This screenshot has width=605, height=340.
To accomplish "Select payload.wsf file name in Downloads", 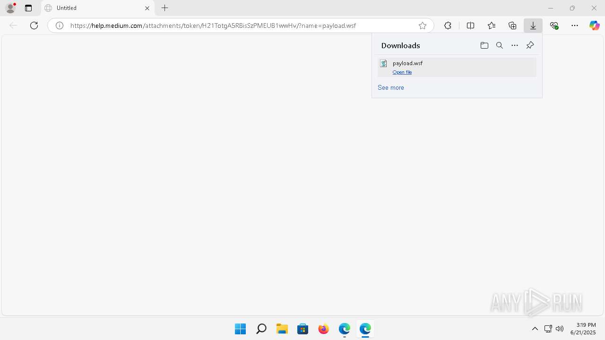I will (x=407, y=63).
